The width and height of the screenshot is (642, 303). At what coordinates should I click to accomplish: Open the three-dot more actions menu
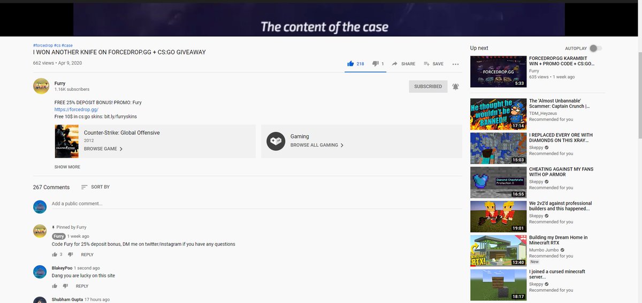click(x=456, y=64)
